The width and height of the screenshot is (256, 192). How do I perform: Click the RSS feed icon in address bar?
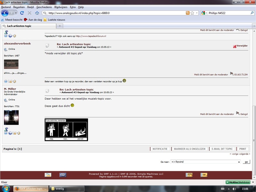(x=188, y=13)
